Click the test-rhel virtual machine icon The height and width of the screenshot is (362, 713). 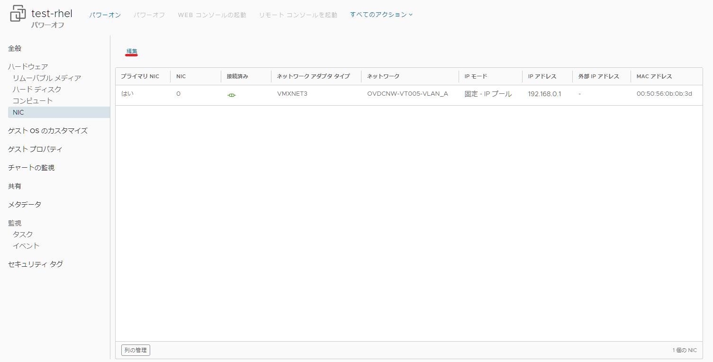(18, 14)
